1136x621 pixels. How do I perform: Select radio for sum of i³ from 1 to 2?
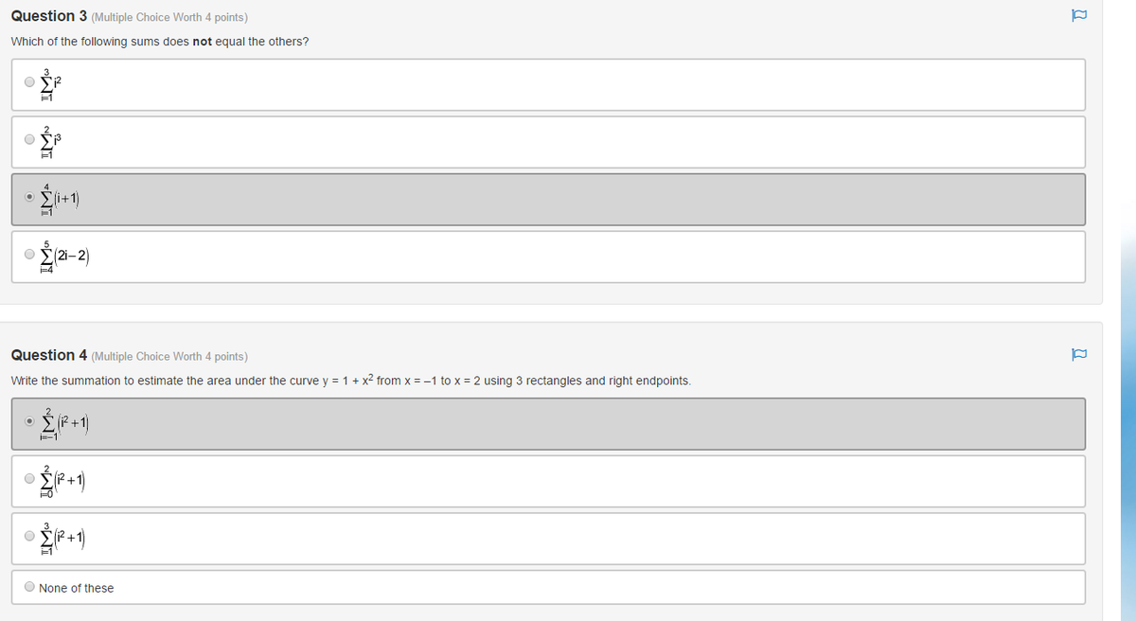(30, 141)
